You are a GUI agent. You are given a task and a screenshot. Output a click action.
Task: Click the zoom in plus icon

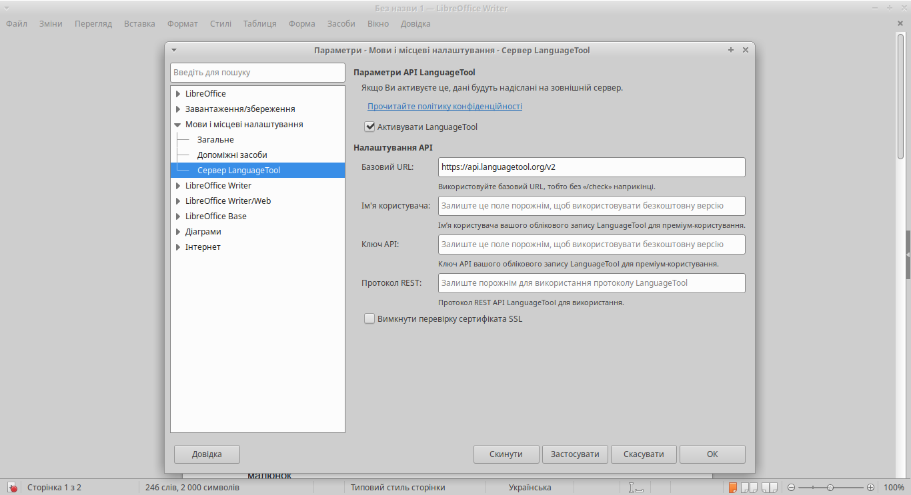click(x=870, y=488)
